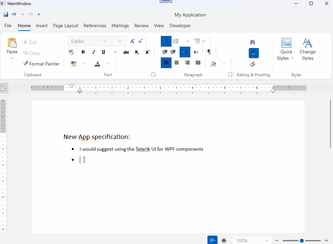333x244 pixels.
Task: Save the document from quick access toolbar
Action: click(5, 14)
